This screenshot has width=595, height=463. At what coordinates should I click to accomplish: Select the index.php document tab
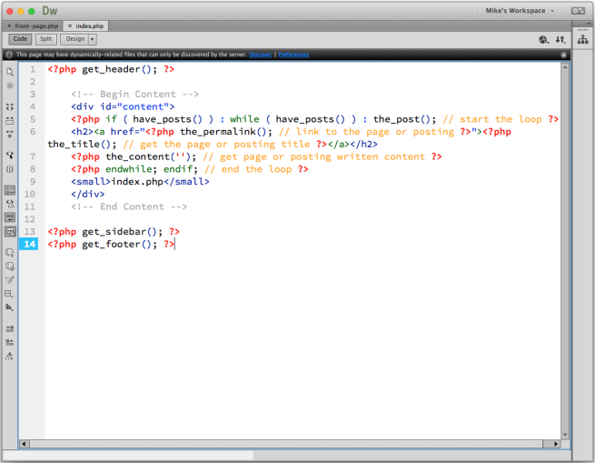click(x=89, y=25)
